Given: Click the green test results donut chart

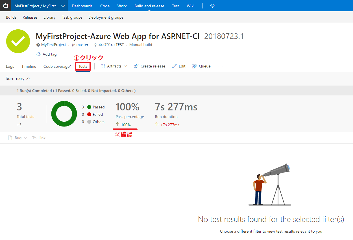Looking at the screenshot, I should (64, 114).
